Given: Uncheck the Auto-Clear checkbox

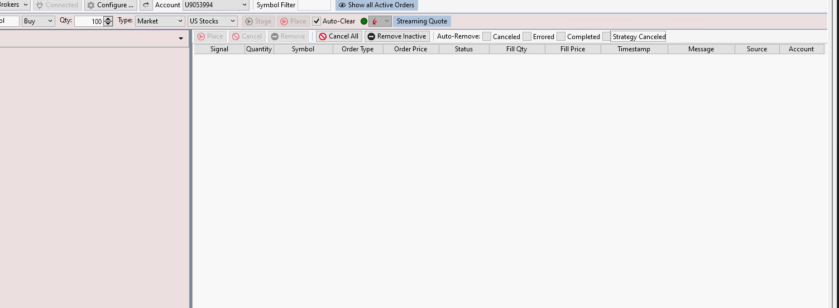Looking at the screenshot, I should click(317, 21).
